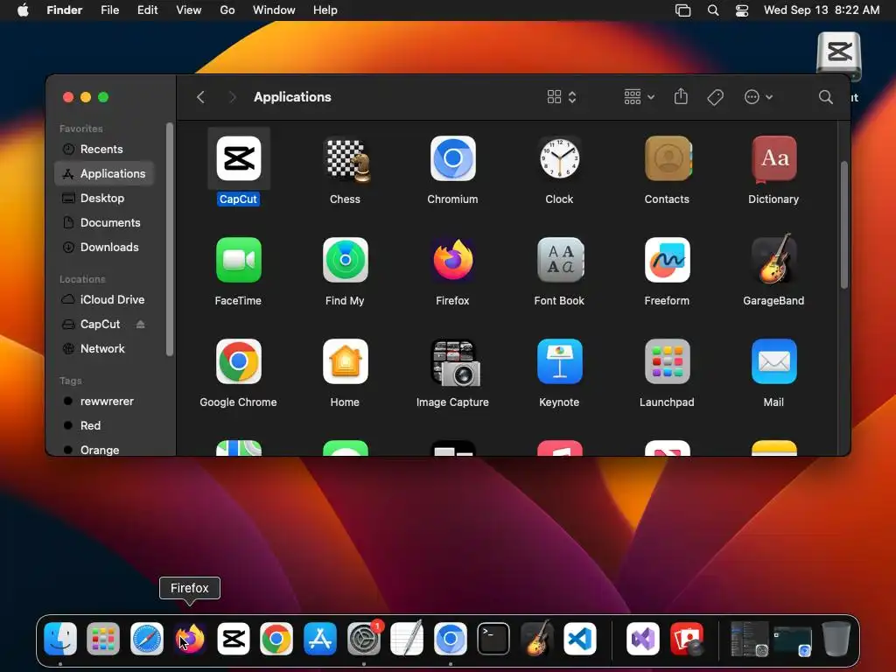896x672 pixels.
Task: Click the Clock app icon
Action: tap(559, 159)
